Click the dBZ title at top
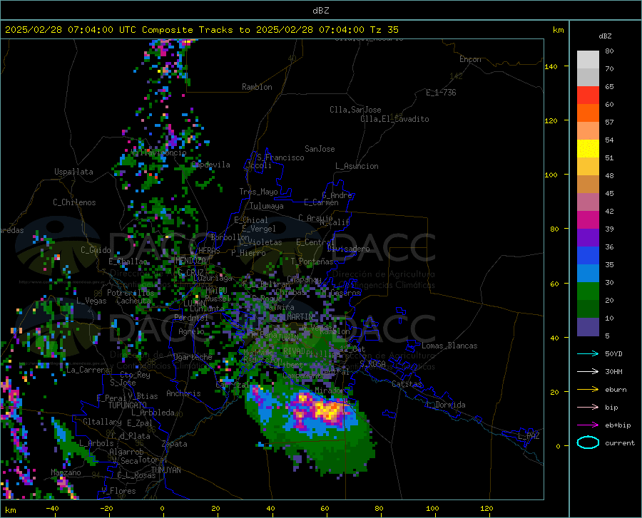Viewport: 642px width, 518px height. pos(320,11)
